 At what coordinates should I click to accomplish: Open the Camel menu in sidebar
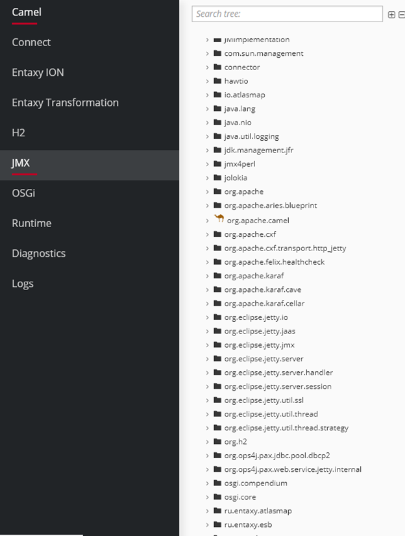click(x=26, y=12)
